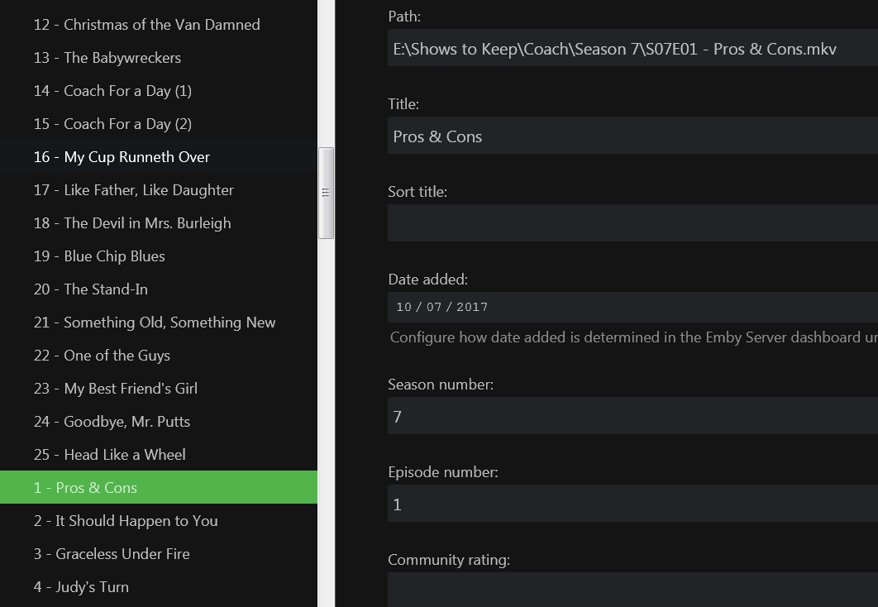Select episode 12 - Christmas of the Van Damned

(x=146, y=25)
